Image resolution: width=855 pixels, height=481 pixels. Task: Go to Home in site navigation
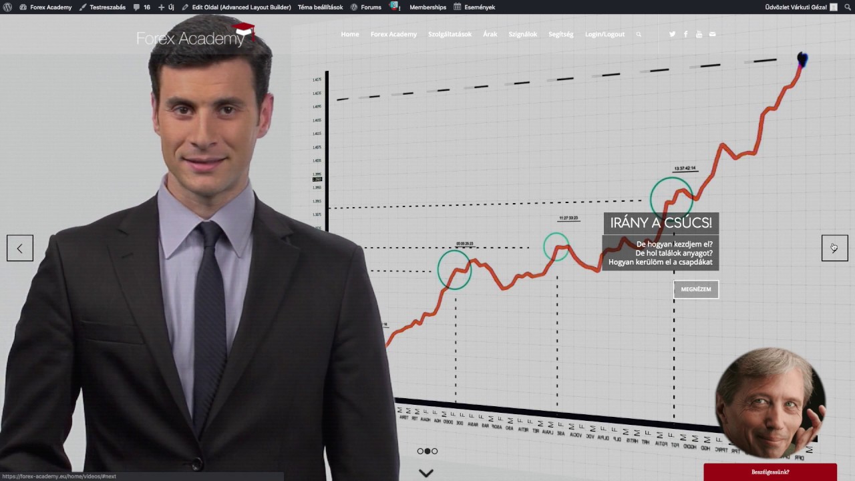pos(350,34)
